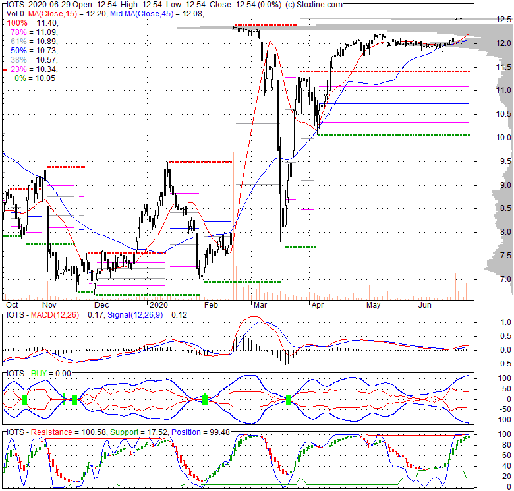
Task: Select the BUY = 0.00 indicator label
Action: pyautogui.click(x=51, y=374)
